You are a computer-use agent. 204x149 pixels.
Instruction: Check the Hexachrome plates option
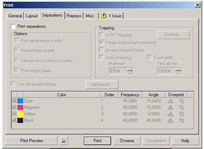17,50
